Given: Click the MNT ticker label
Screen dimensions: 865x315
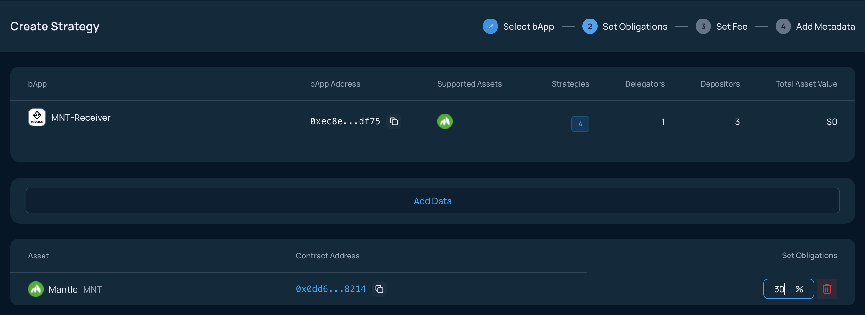Looking at the screenshot, I should 92,289.
